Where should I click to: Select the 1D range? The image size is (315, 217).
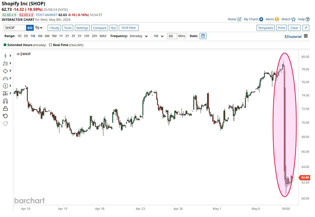click(x=19, y=36)
